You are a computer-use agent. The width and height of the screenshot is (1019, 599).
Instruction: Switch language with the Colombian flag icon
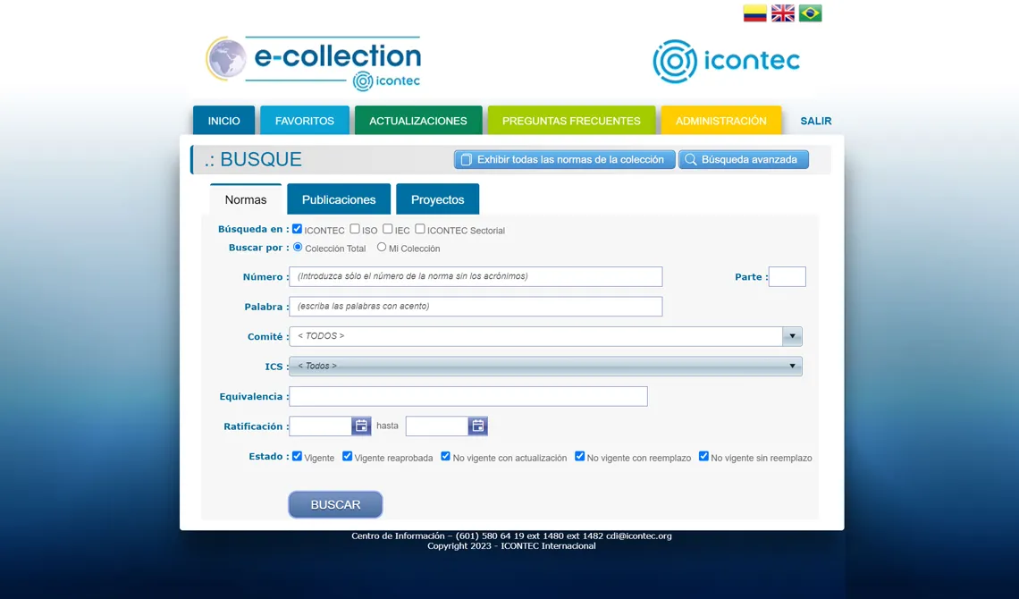tap(754, 13)
